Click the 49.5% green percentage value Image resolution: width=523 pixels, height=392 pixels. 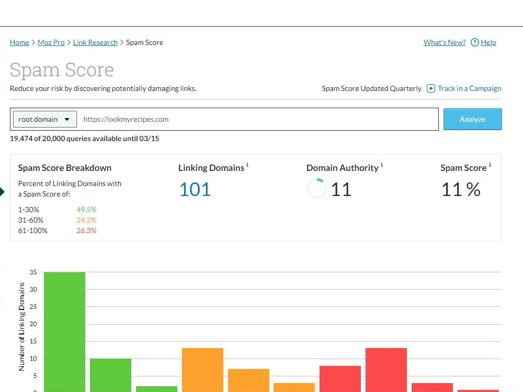(86, 210)
